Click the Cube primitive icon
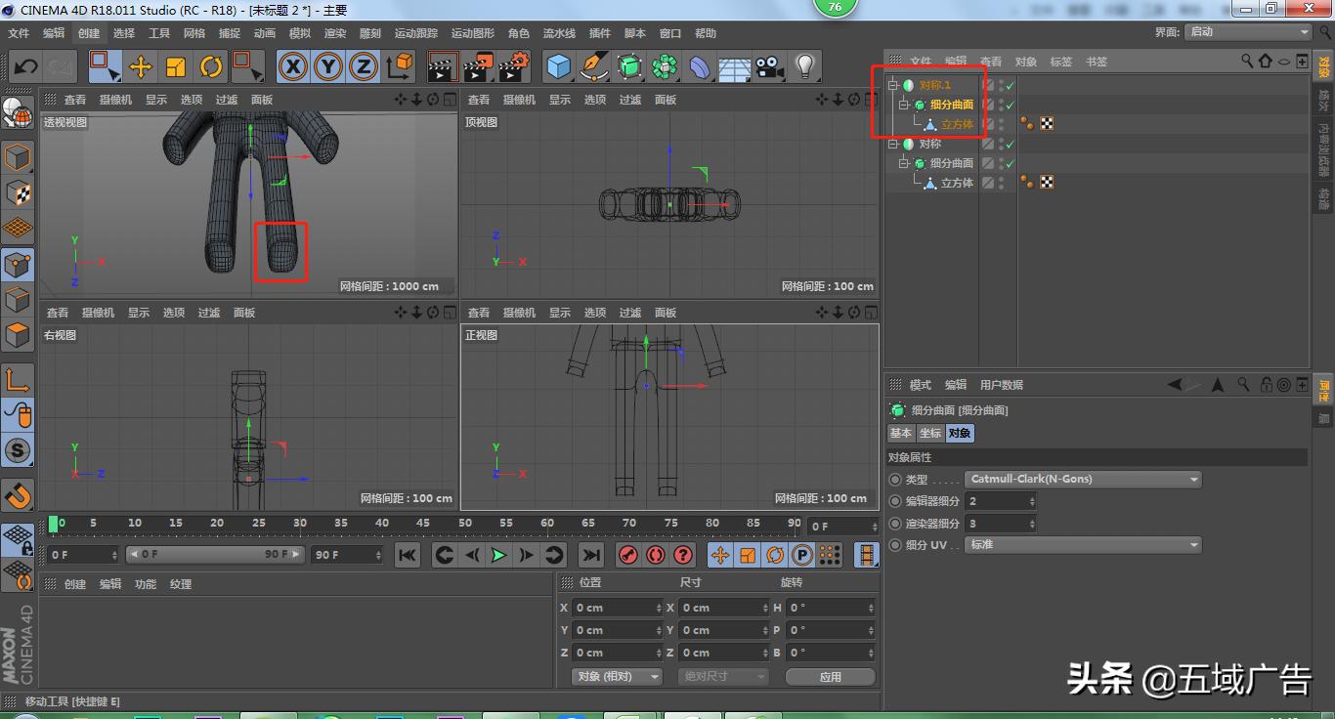This screenshot has height=719, width=1335. pyautogui.click(x=558, y=65)
